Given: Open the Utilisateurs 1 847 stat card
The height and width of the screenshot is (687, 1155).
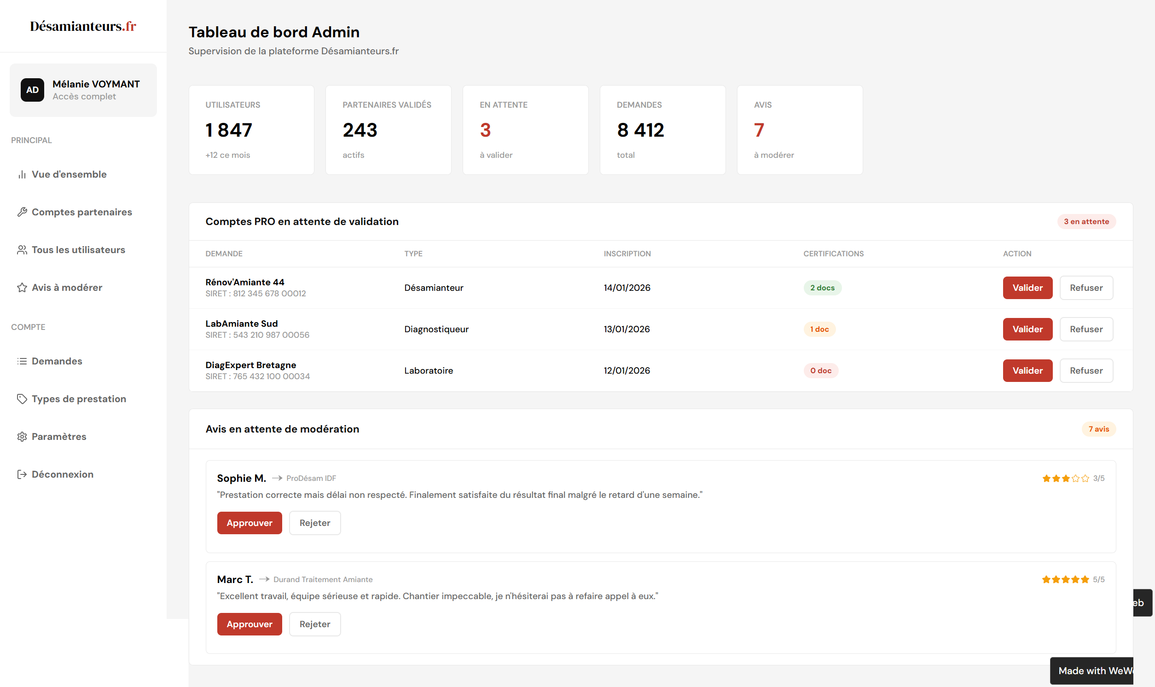Looking at the screenshot, I should [x=251, y=130].
